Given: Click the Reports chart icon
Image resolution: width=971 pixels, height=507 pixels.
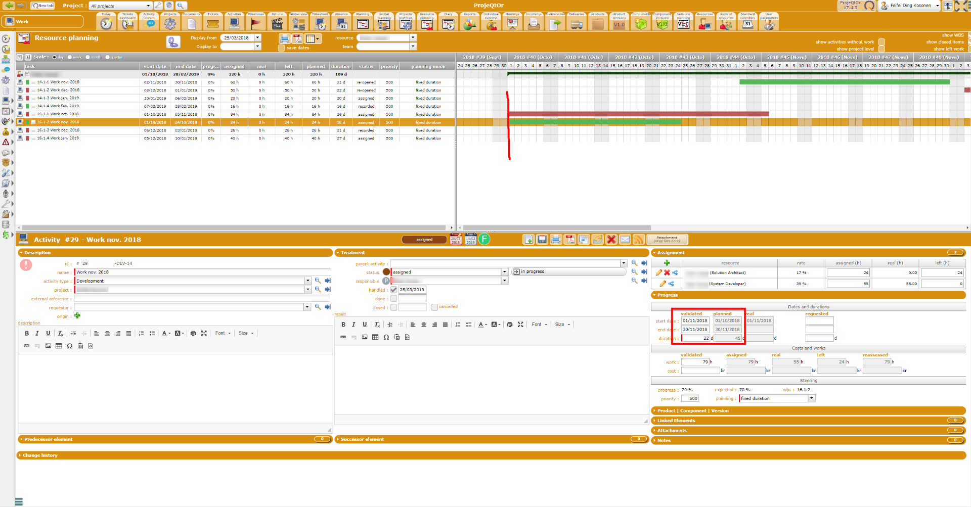Looking at the screenshot, I should 470,23.
